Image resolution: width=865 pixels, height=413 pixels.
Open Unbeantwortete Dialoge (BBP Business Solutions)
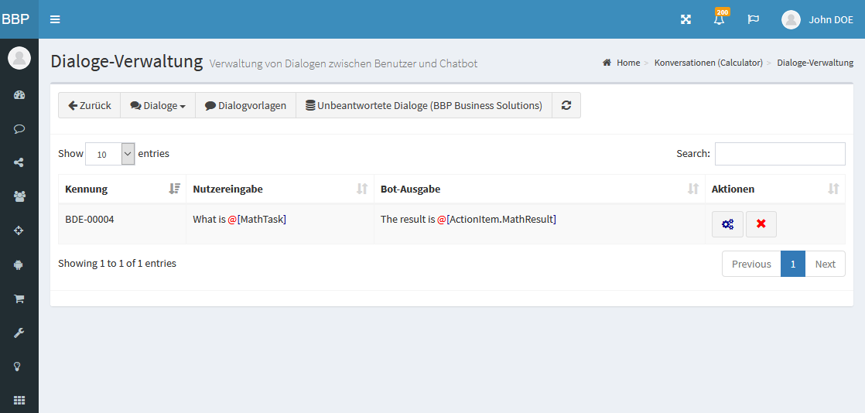click(424, 105)
